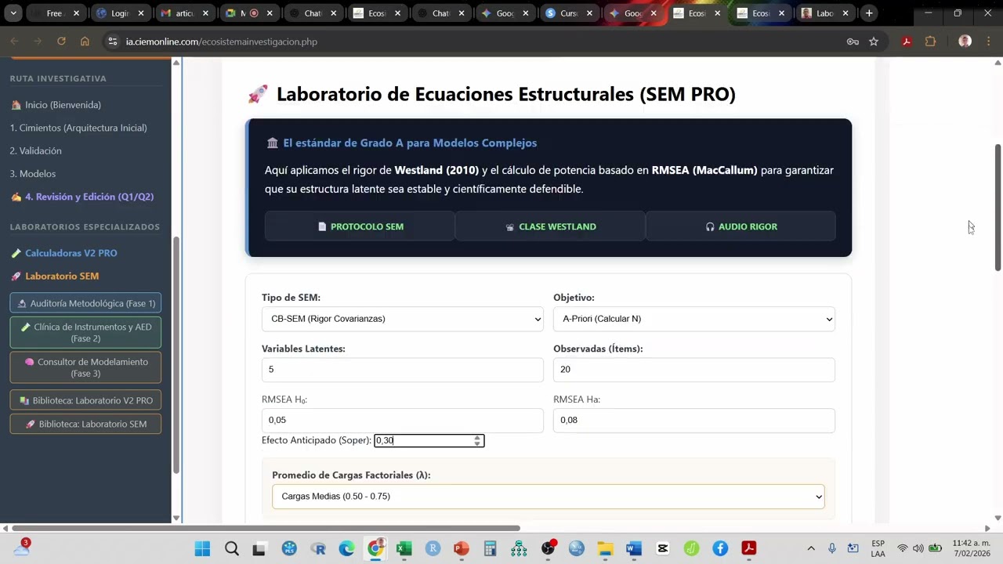The height and width of the screenshot is (564, 1003).
Task: Open the tab search dropdown arrow
Action: pyautogui.click(x=13, y=13)
